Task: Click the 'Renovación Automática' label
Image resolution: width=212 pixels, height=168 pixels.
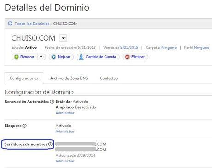Action: [27, 102]
